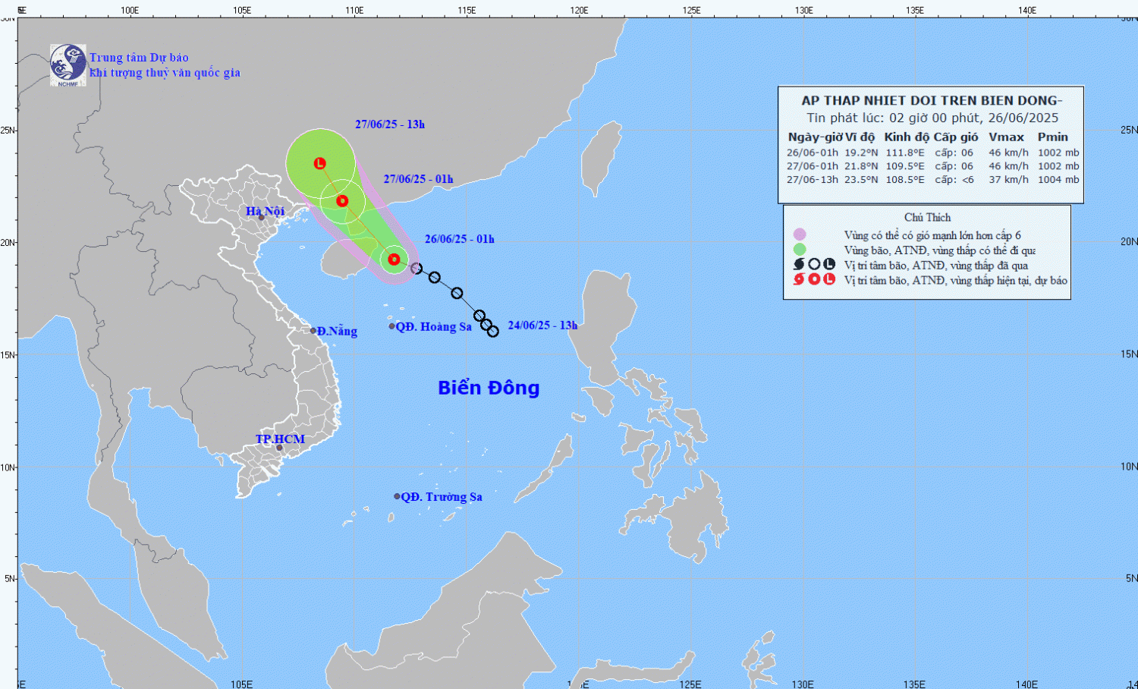Click the NCHMF logo in the top-left
Screen dimensions: 1138x689
click(68, 64)
